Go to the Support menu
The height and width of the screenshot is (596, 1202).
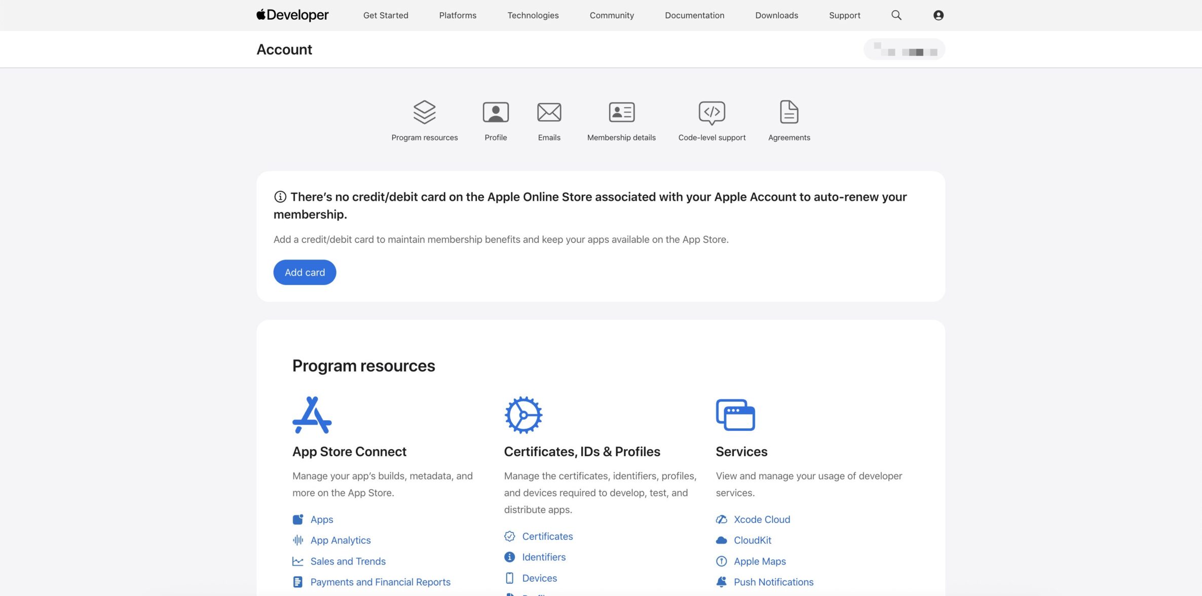click(845, 15)
